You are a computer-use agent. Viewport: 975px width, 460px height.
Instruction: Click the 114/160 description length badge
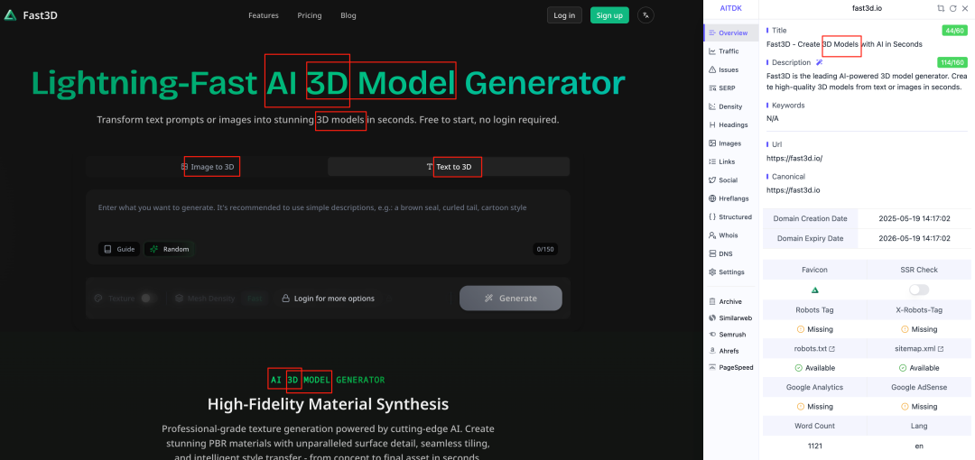(x=952, y=62)
